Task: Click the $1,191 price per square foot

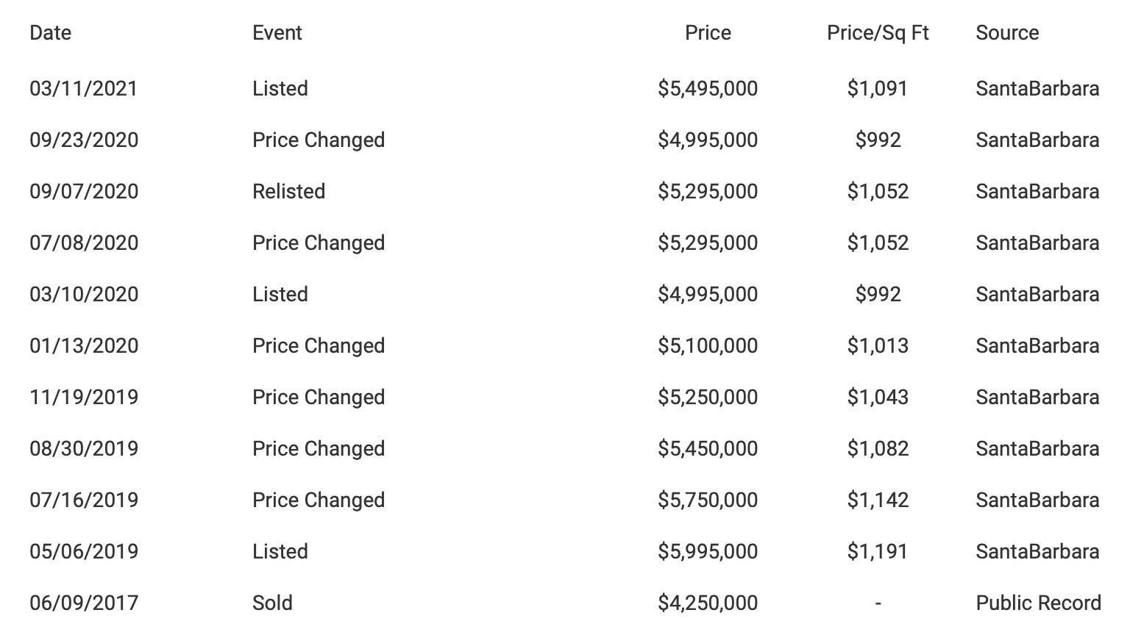Action: [878, 552]
